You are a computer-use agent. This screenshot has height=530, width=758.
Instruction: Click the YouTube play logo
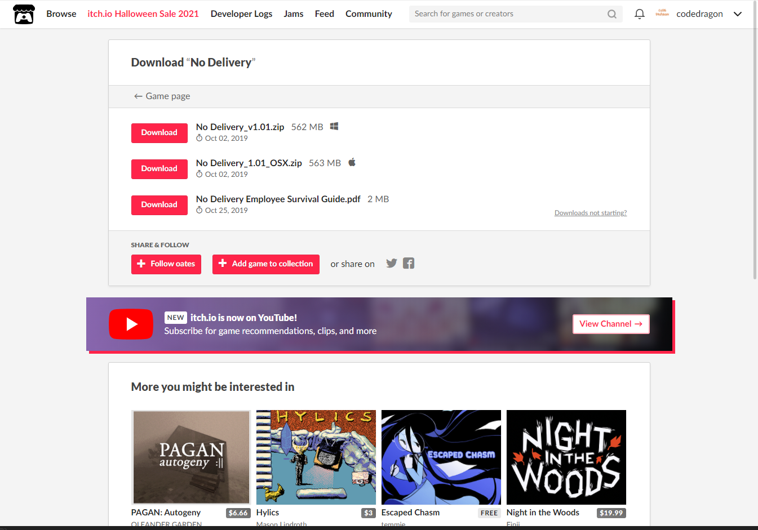point(131,324)
